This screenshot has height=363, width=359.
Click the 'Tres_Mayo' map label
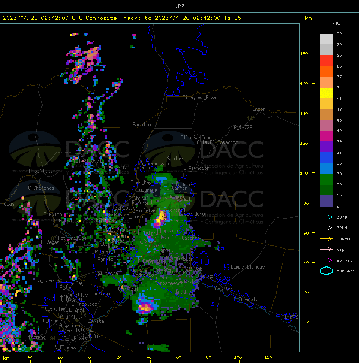pos(142,182)
